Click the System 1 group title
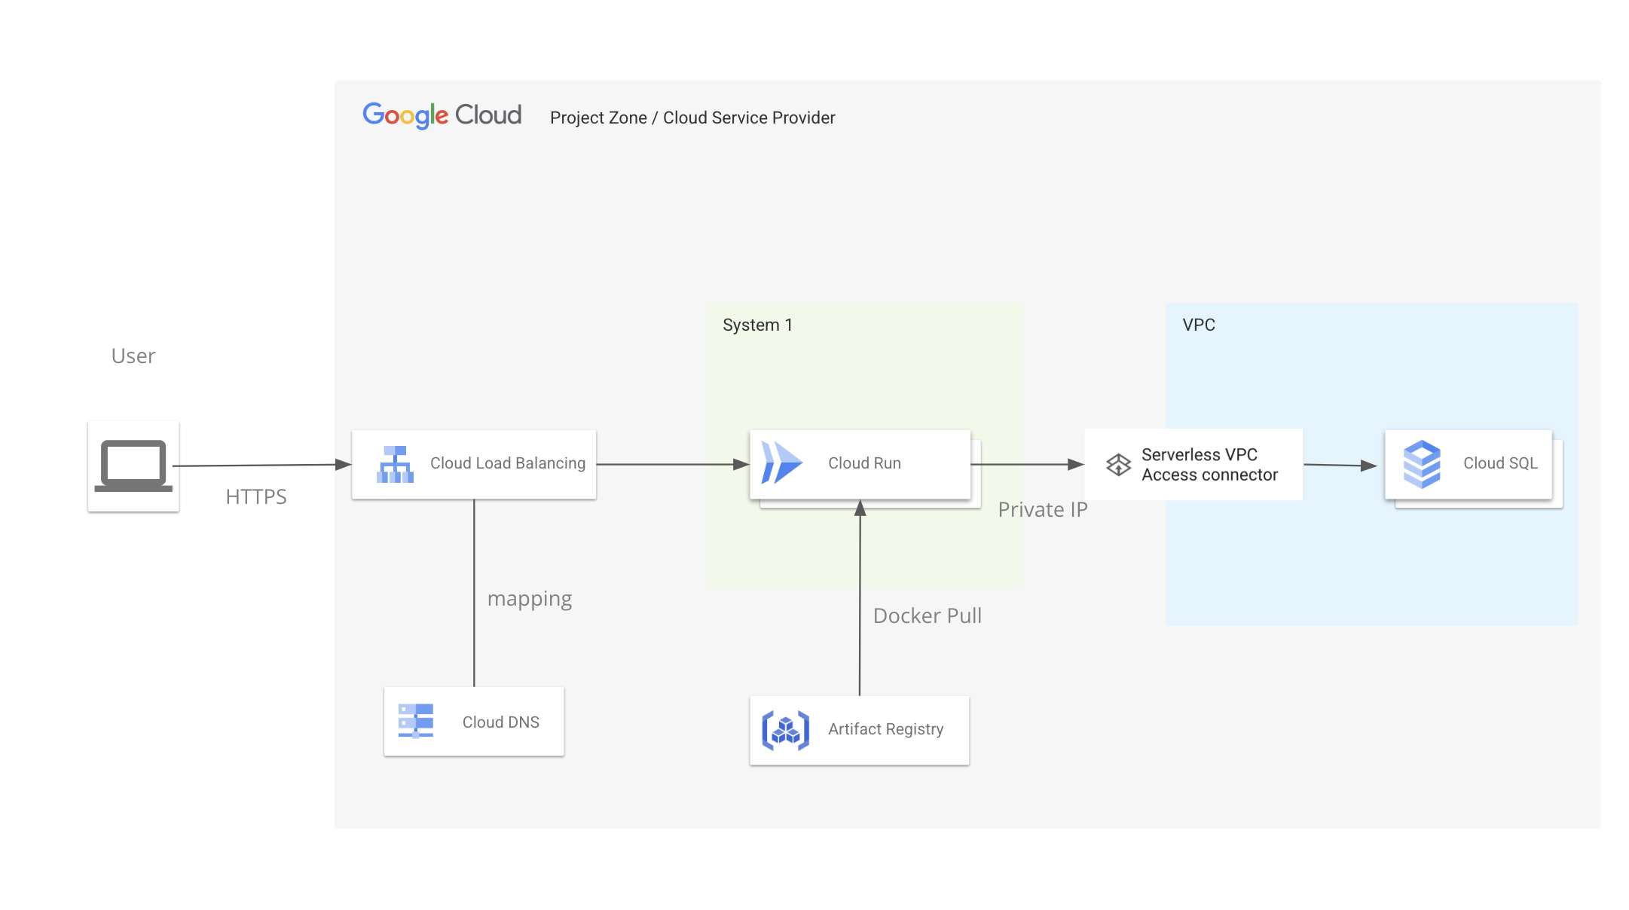 point(757,325)
